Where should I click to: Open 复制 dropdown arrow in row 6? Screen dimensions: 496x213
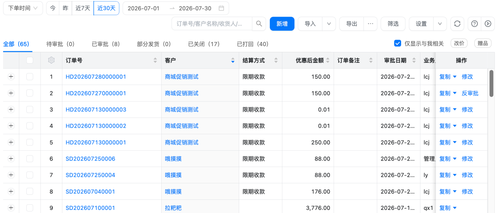(455, 159)
